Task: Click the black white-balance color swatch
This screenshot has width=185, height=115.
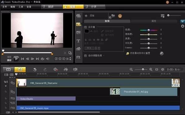Action: [x=87, y=31]
